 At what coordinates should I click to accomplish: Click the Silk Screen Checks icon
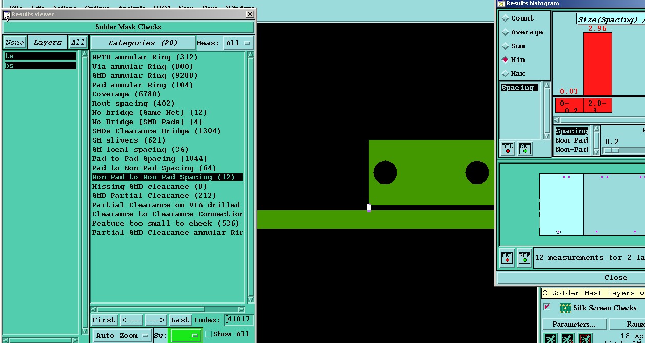(x=566, y=308)
